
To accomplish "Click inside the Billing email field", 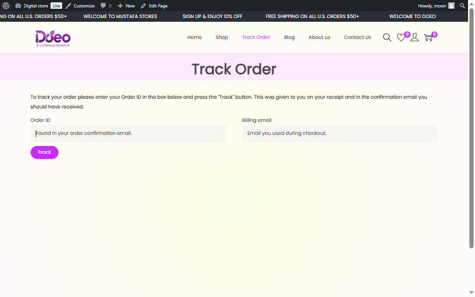I will point(340,133).
